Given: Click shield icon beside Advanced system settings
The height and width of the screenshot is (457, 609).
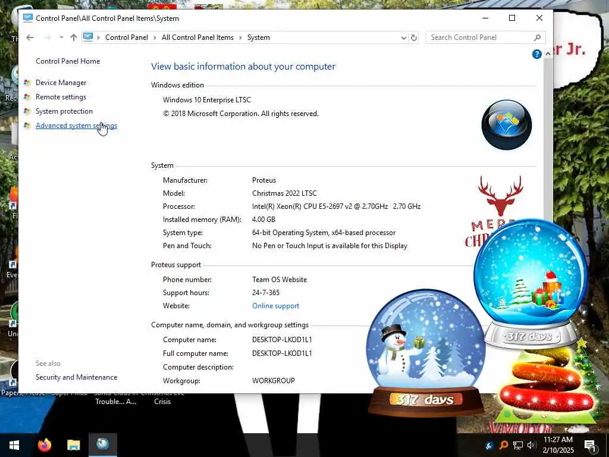Looking at the screenshot, I should coord(27,126).
